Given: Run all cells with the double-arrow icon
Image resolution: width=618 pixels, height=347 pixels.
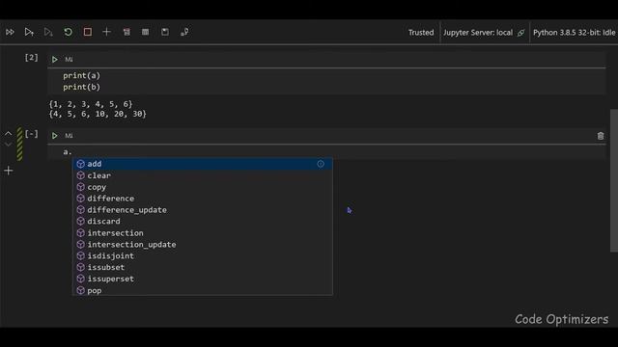Looking at the screenshot, I should (10, 32).
